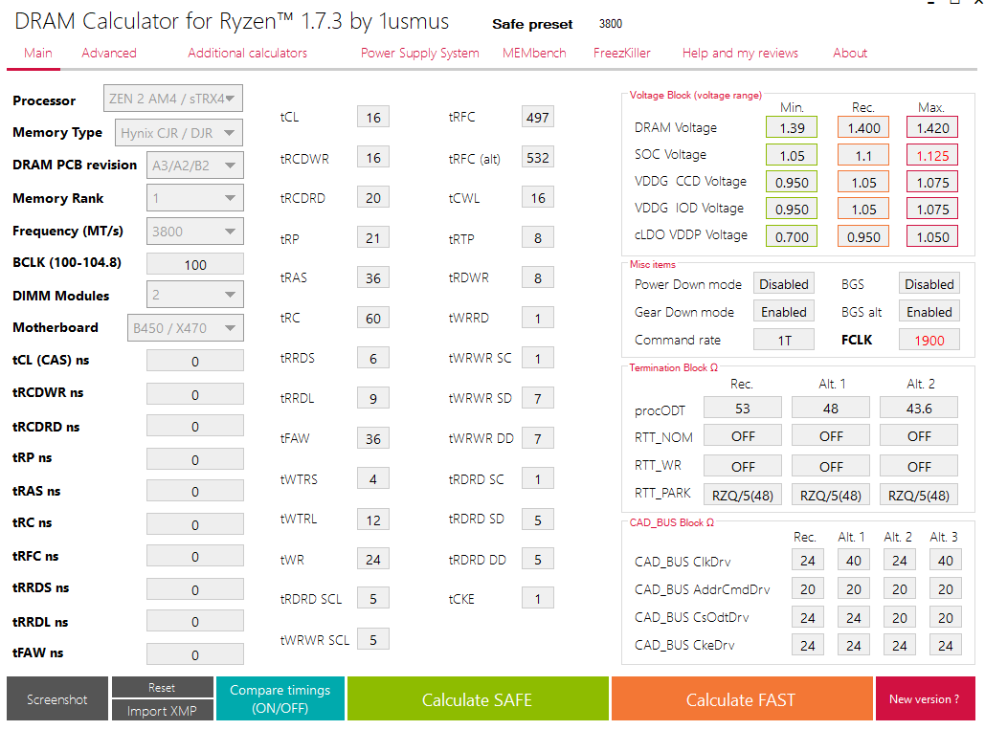
Task: Click the Calculate SAFE button
Action: pos(478,698)
